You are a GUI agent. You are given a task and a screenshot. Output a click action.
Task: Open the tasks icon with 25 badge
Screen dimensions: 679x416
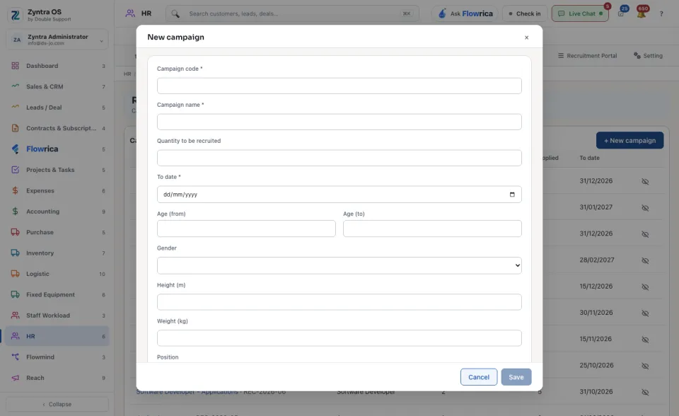(621, 13)
